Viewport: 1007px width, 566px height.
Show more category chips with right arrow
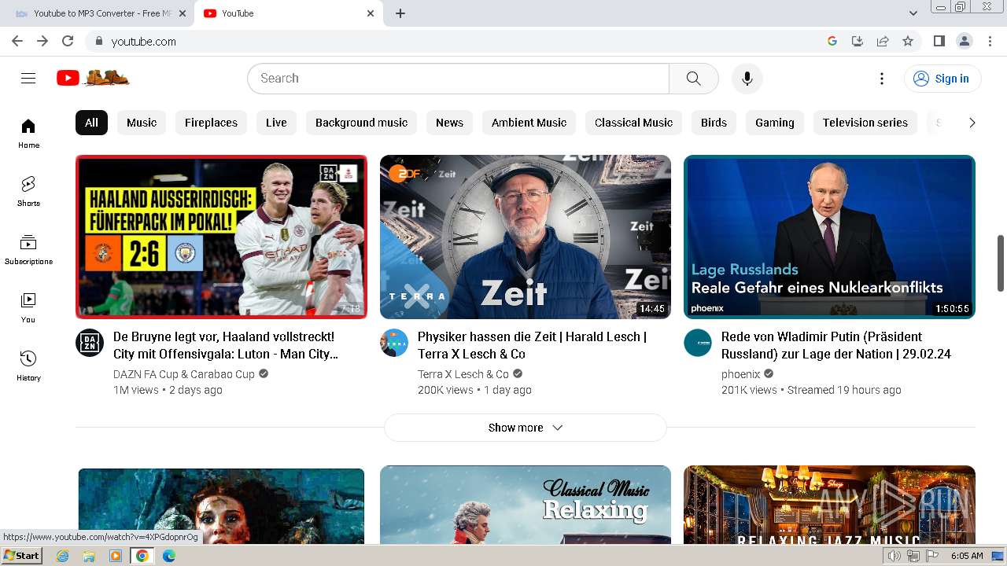[972, 123]
